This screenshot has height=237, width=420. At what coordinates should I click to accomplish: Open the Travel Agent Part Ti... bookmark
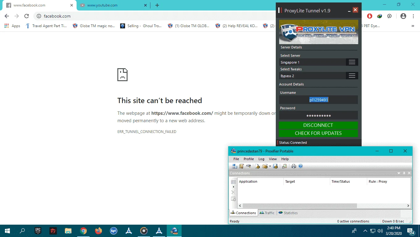[x=46, y=26]
